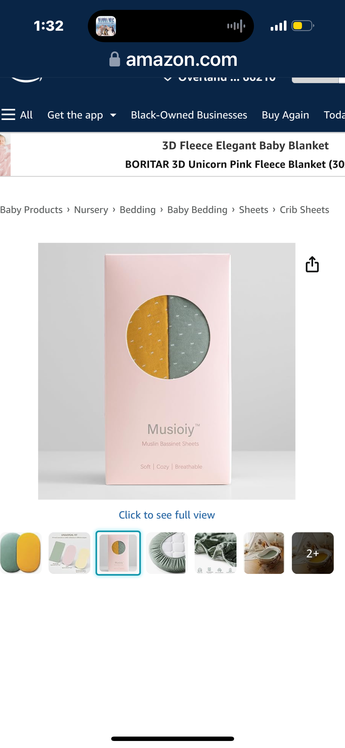345x748 pixels.
Task: Select the fitted sheet elastic corner thumbnail
Action: click(x=167, y=553)
